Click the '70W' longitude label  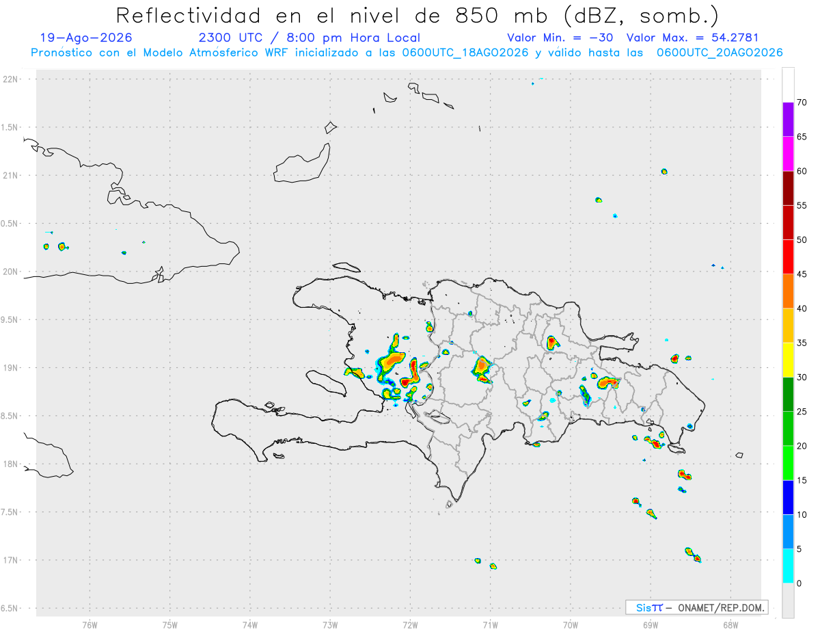click(570, 625)
